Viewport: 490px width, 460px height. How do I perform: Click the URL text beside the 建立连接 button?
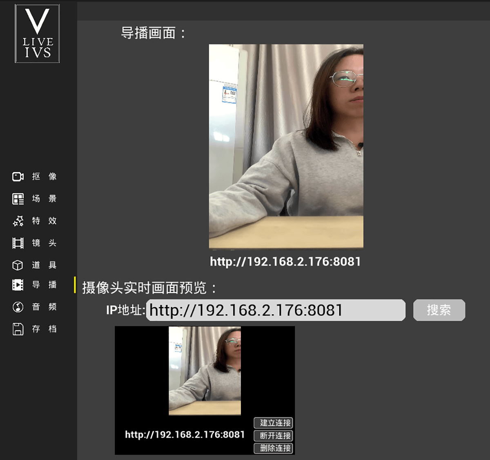tap(185, 435)
